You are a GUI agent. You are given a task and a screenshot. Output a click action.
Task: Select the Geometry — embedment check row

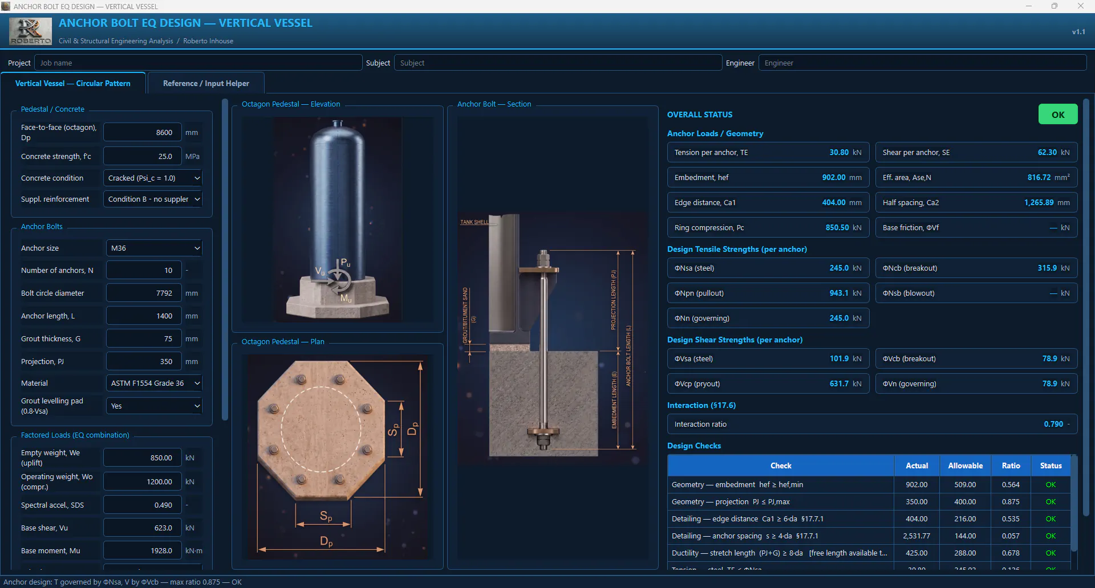[x=869, y=484]
